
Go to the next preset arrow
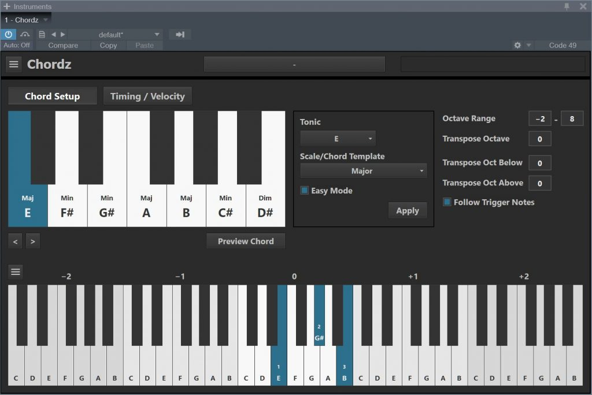coord(63,34)
